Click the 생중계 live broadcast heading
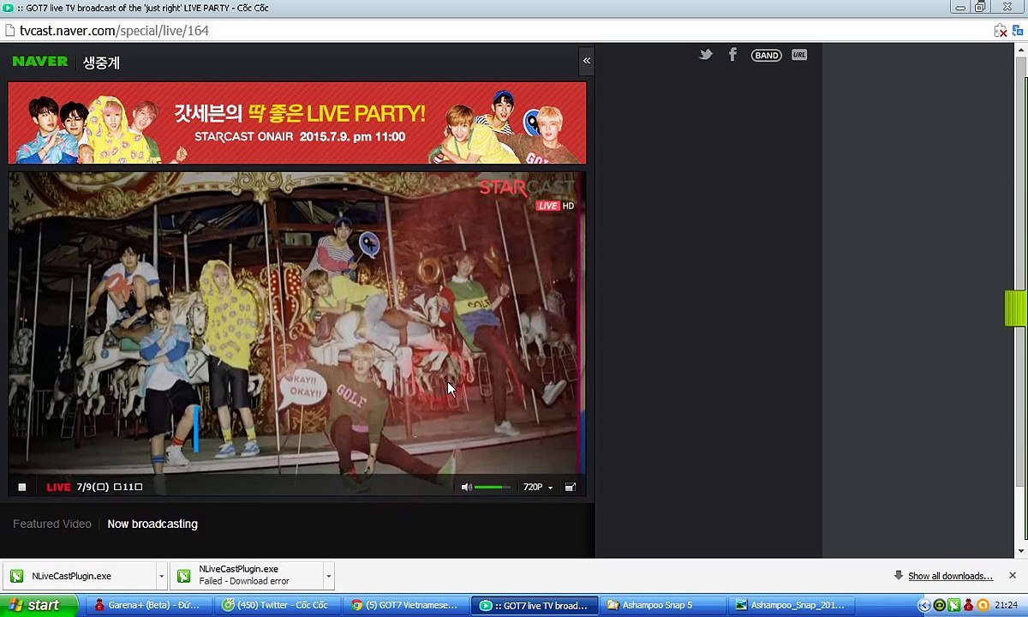Image resolution: width=1028 pixels, height=617 pixels. (x=101, y=63)
